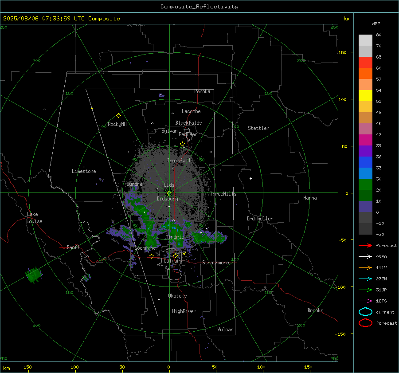Screen dimensions: 399x373
Task: Click the dBZ legend heading
Action: (x=376, y=24)
